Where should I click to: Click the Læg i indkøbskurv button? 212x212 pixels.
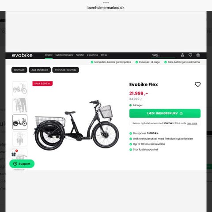pos(165,114)
